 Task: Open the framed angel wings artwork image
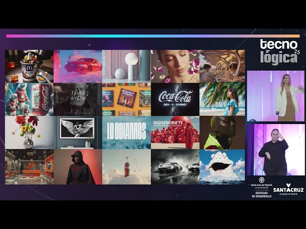tap(78, 133)
